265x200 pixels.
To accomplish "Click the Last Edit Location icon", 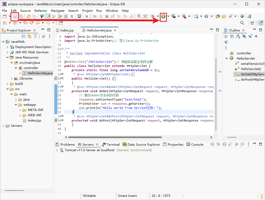I will coord(25,23).
